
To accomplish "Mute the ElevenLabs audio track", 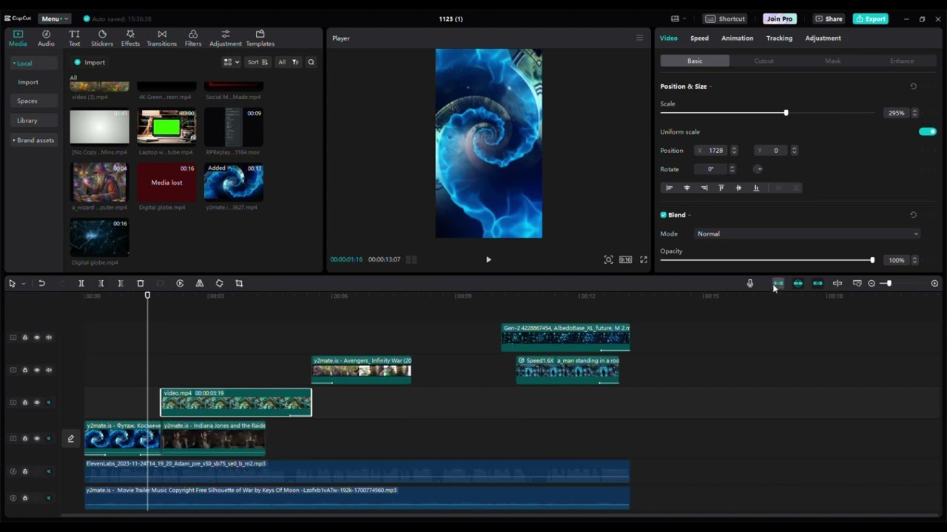I will tap(49, 471).
